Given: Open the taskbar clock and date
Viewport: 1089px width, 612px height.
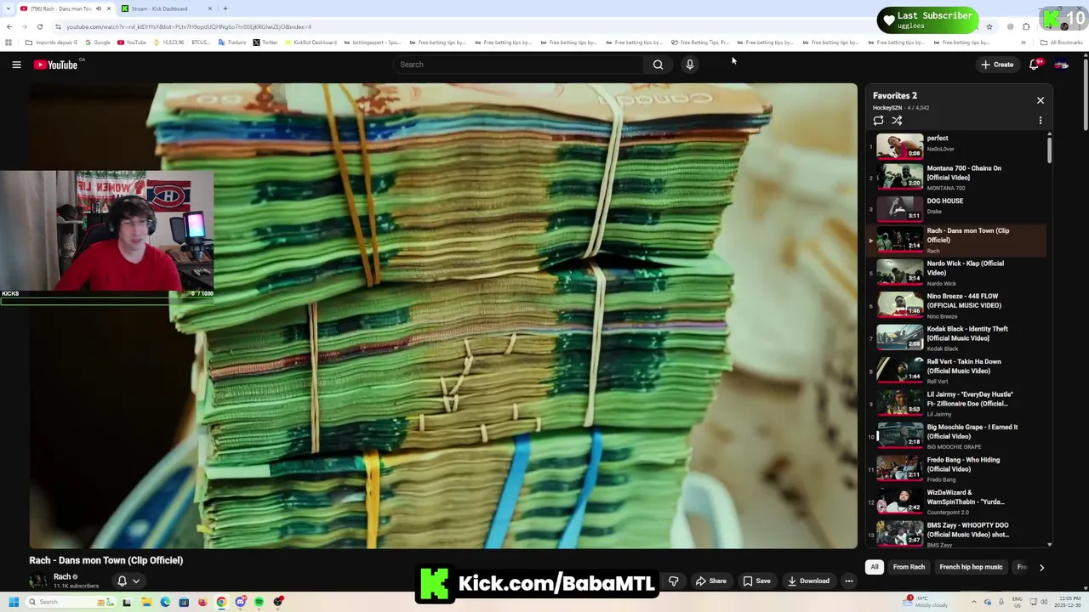Looking at the screenshot, I should 1069,602.
